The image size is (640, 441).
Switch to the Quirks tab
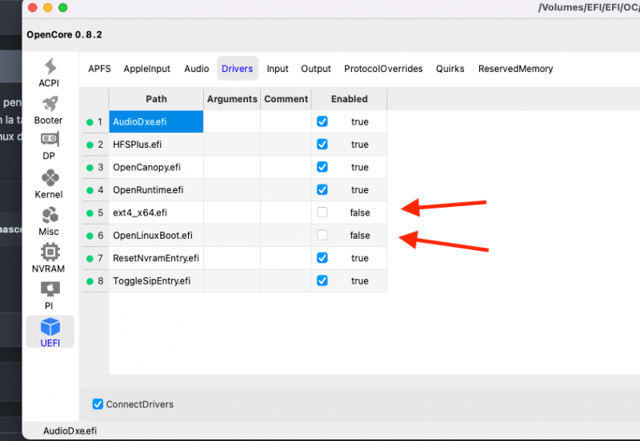click(450, 69)
